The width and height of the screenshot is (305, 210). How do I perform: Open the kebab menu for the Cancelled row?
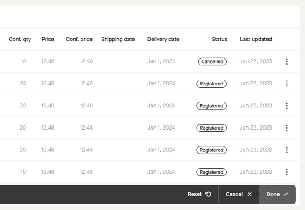pos(286,61)
